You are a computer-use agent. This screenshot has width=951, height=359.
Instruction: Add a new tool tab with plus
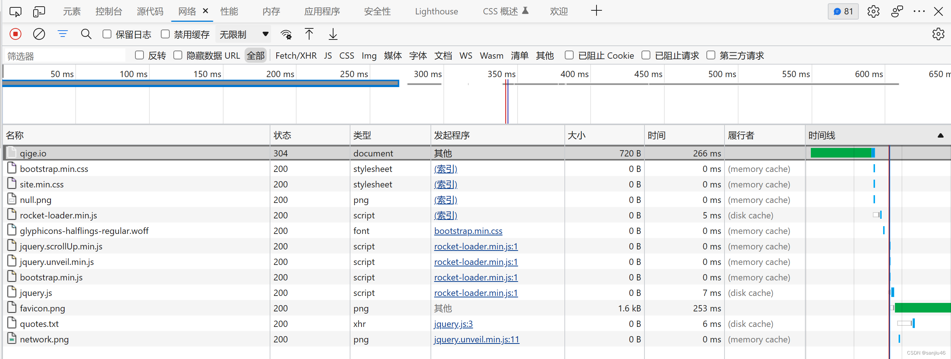pyautogui.click(x=596, y=11)
